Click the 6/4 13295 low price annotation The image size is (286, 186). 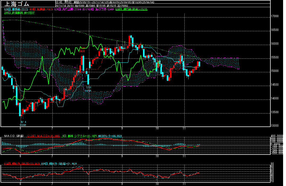point(23,123)
